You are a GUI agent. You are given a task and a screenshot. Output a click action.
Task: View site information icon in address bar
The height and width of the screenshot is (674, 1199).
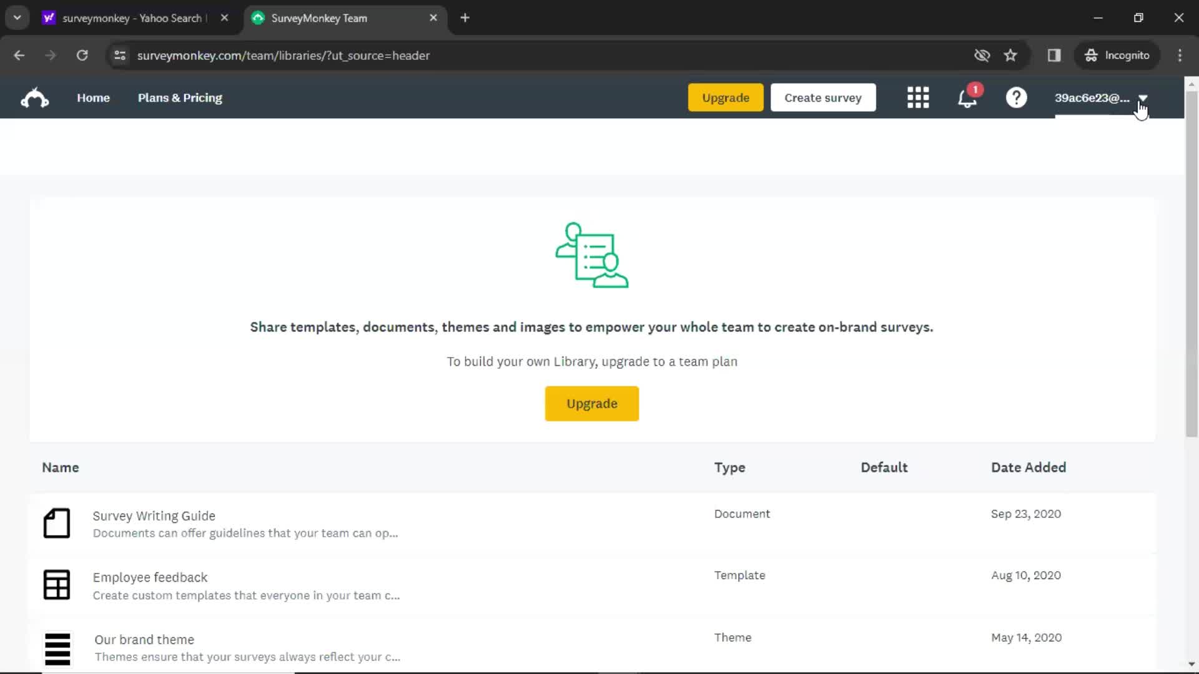tap(120, 56)
